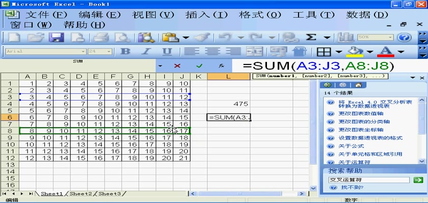Click the home icon in the help pane
Screen dimensions: 428x203
pyautogui.click(x=359, y=85)
